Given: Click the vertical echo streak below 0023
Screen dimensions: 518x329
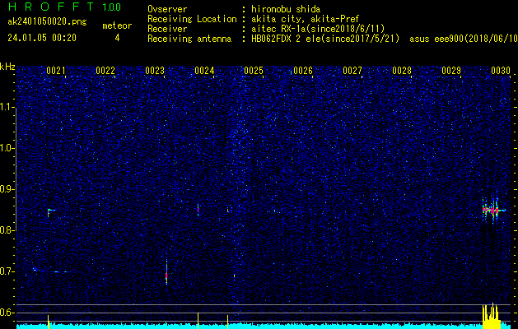Looking at the screenshot, I should (166, 270).
